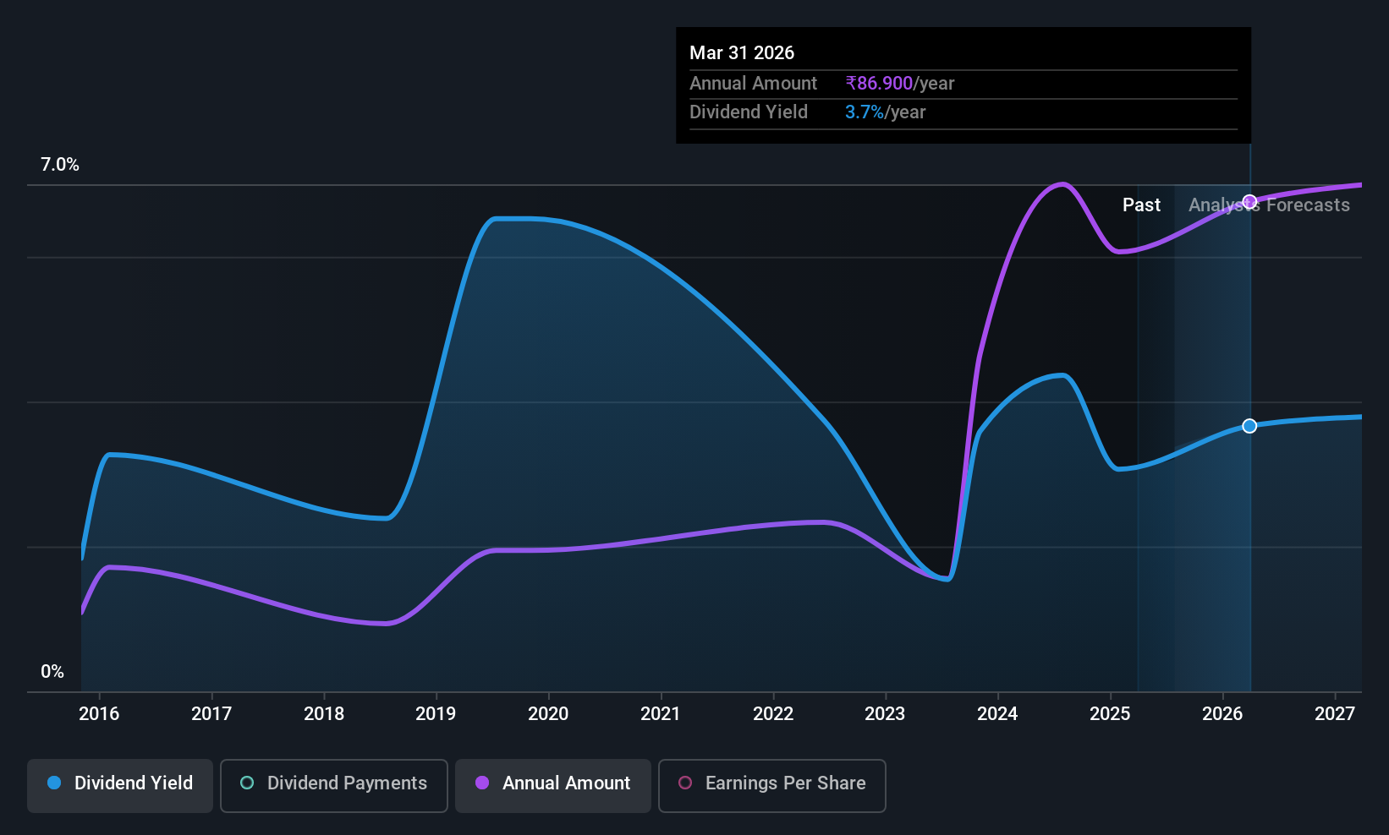The height and width of the screenshot is (835, 1389).
Task: Click the 2019 x-axis label
Action: click(x=436, y=714)
